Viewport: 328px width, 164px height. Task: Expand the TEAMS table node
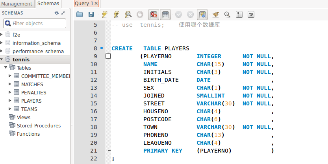click(10, 109)
